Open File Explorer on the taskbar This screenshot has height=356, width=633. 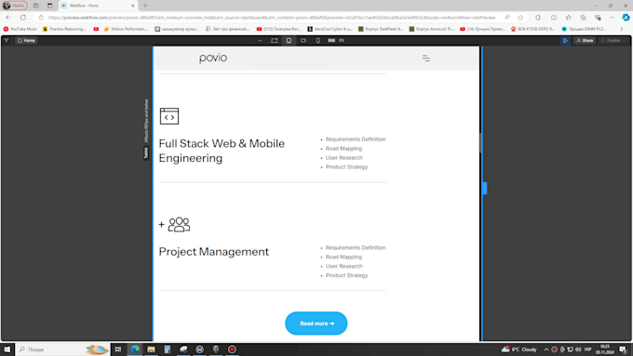pos(151,349)
